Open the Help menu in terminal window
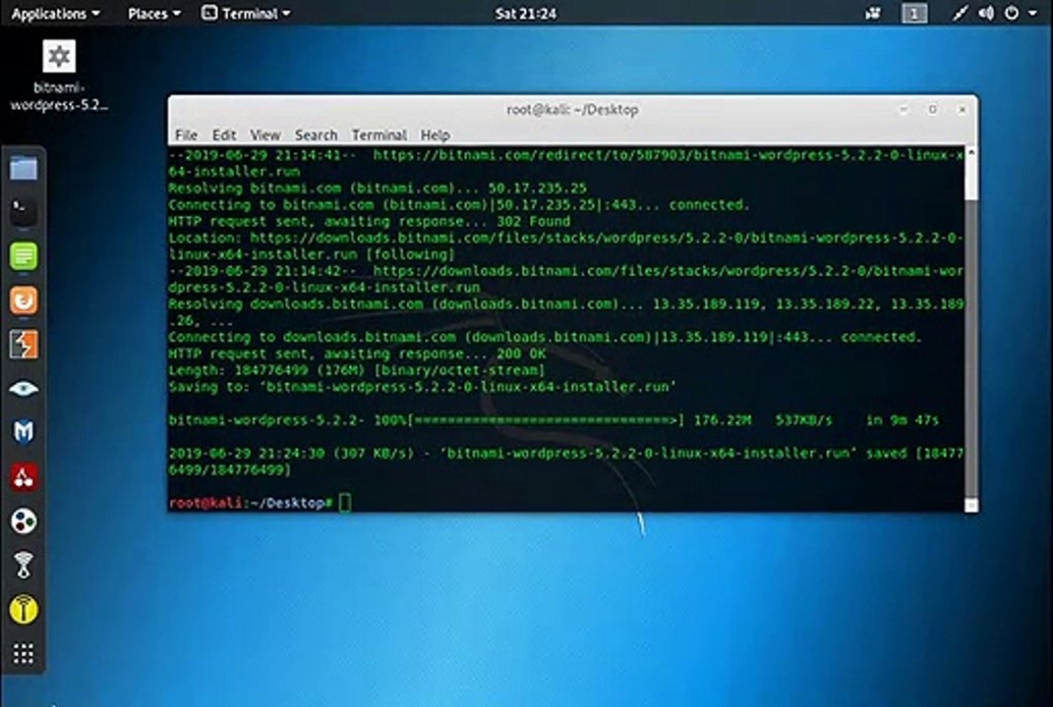The image size is (1053, 707). (x=435, y=135)
